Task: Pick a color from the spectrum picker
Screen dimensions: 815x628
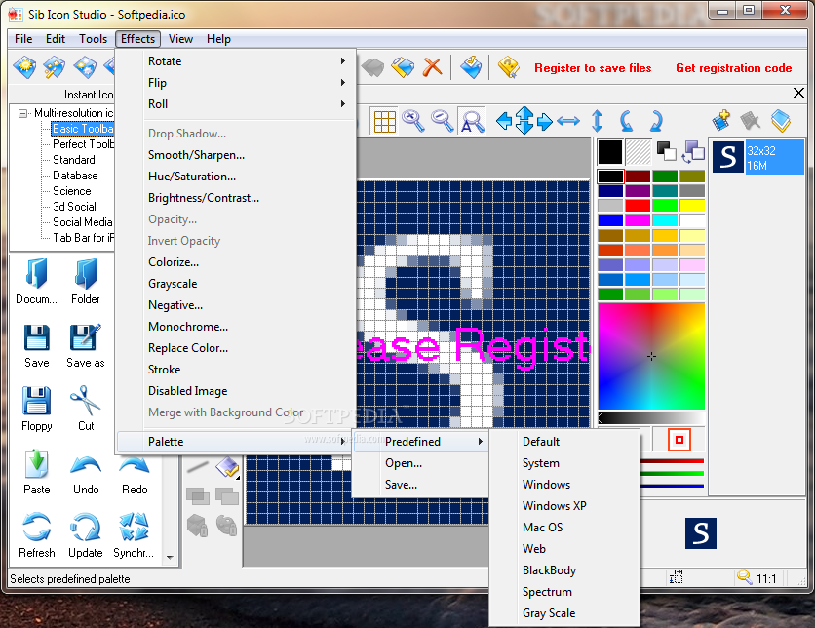Action: tap(651, 357)
